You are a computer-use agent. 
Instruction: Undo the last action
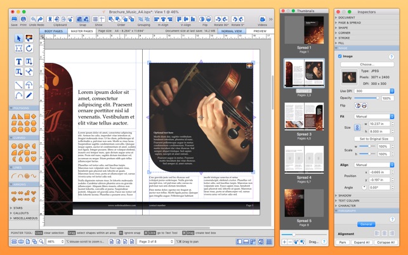click(33, 19)
